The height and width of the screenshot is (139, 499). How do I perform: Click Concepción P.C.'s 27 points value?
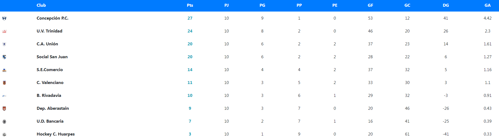coord(190,18)
